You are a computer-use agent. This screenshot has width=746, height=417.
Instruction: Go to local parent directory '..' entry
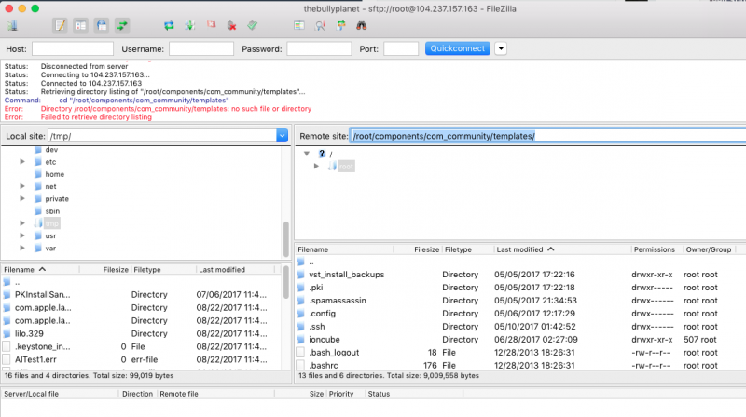pyautogui.click(x=17, y=282)
